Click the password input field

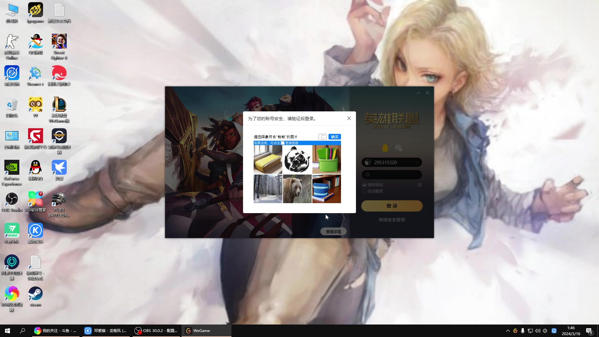392,175
